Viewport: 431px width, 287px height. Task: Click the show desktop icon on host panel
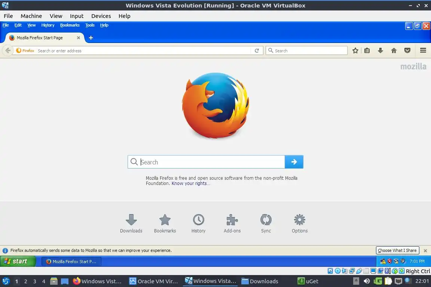coord(65,281)
